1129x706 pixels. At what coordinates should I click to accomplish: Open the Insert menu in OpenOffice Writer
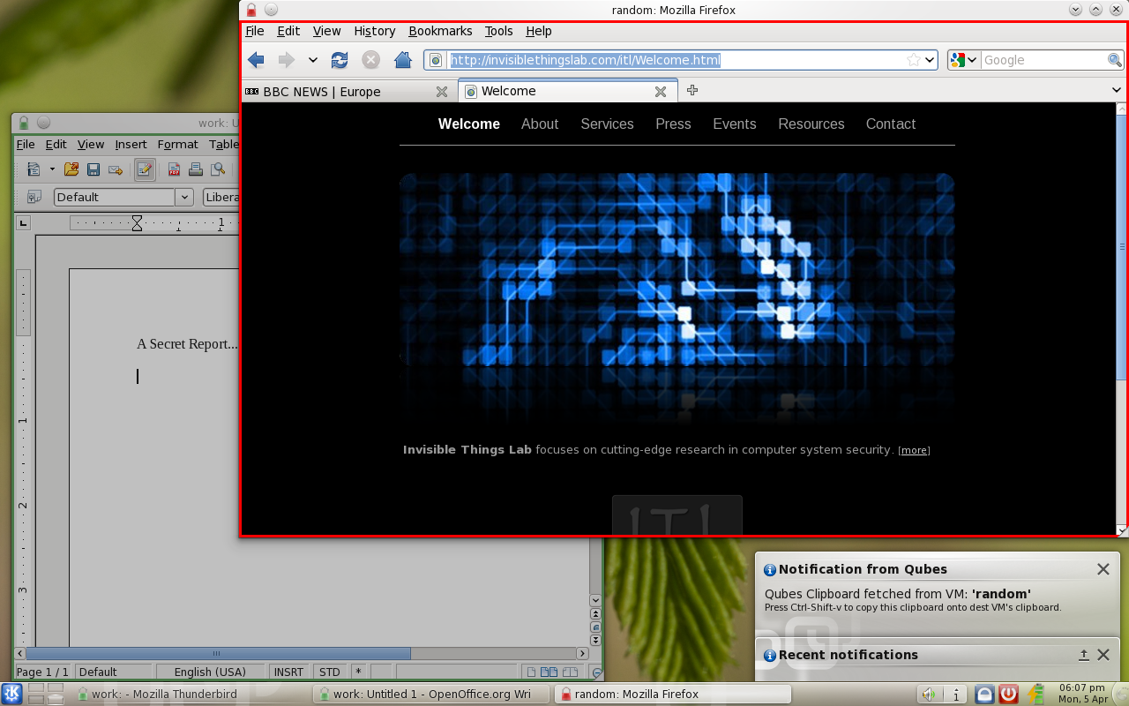point(131,145)
